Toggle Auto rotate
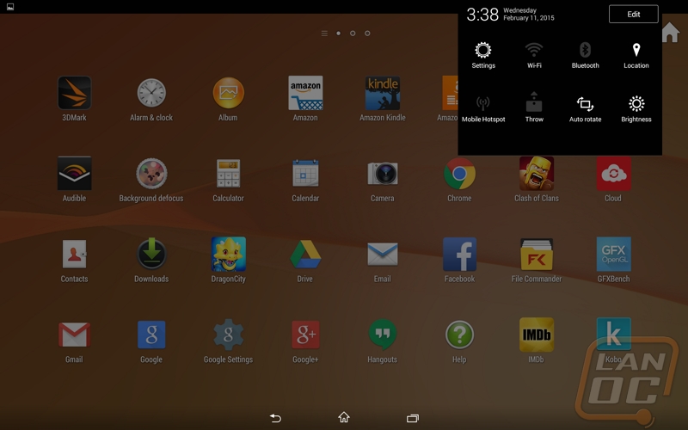 585,109
